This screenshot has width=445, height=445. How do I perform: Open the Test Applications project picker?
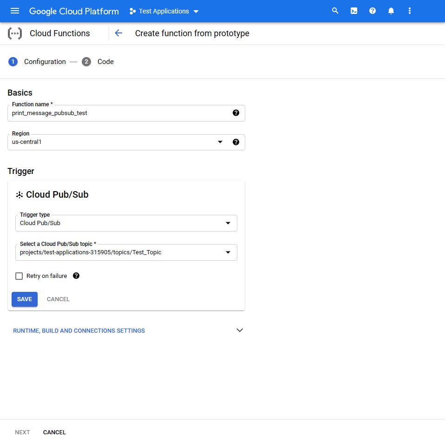[x=164, y=11]
